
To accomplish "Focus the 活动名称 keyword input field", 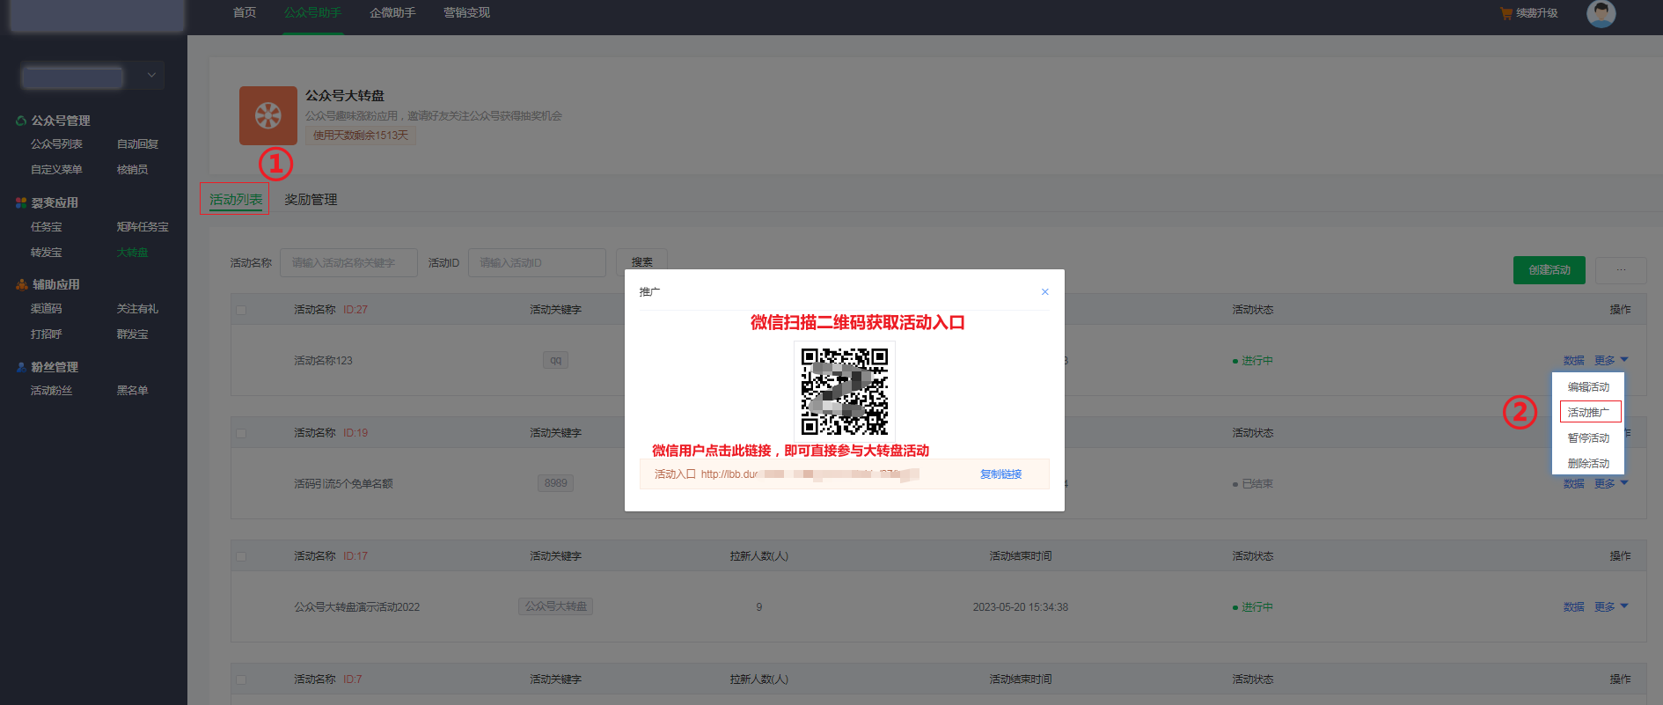I will coord(348,262).
